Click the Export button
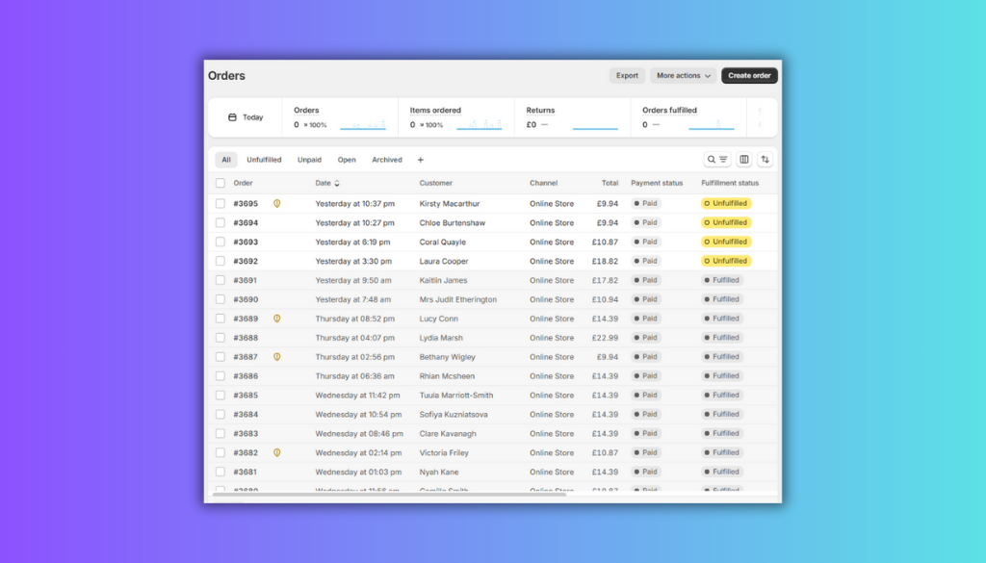 [627, 76]
